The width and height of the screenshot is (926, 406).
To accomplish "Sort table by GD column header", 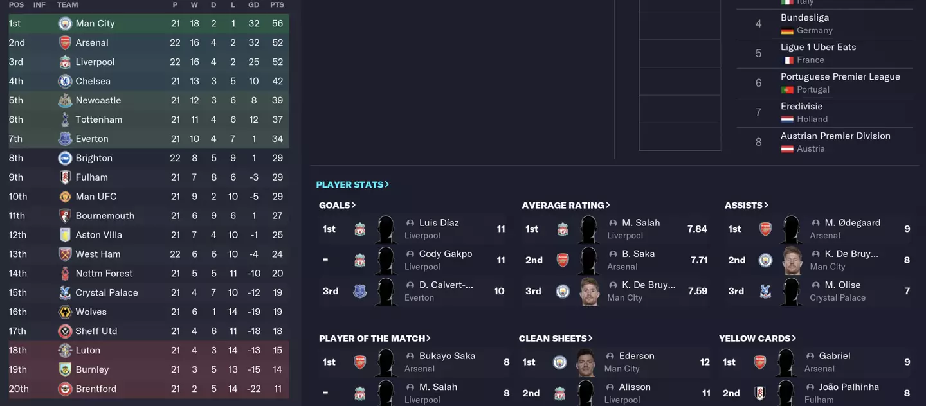I will [x=254, y=5].
